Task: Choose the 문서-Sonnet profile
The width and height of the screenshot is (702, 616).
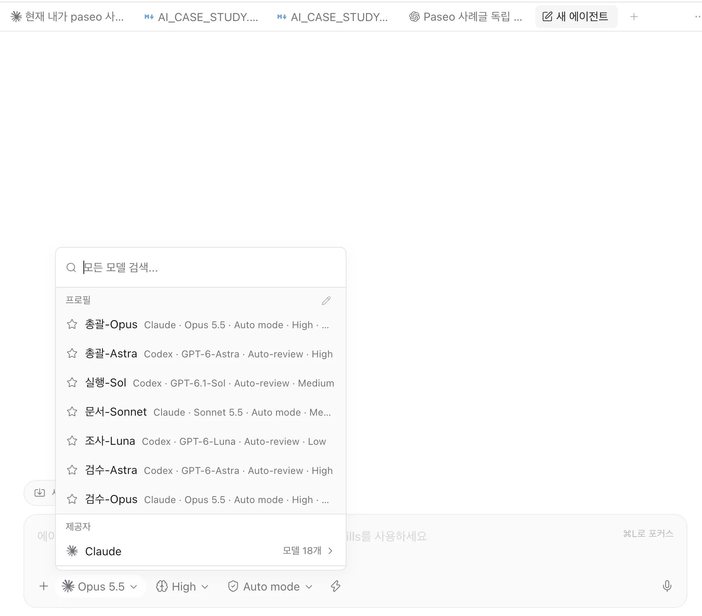Action: click(201, 412)
